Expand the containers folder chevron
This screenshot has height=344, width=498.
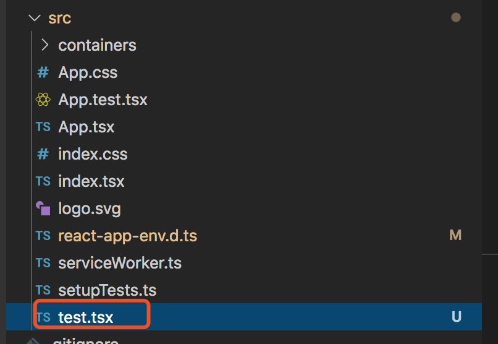click(44, 45)
